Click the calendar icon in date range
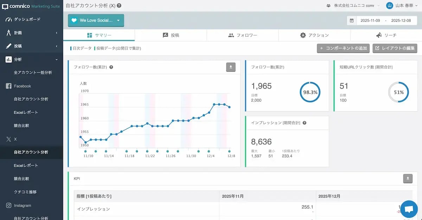Screen dimensions: 422x220 coord(351,21)
